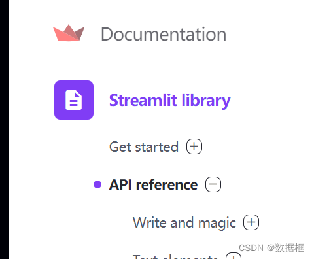The width and height of the screenshot is (314, 259).
Task: Open the Streamlit library section
Action: click(169, 101)
